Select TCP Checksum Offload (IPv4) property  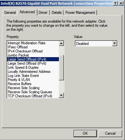tap(33, 96)
